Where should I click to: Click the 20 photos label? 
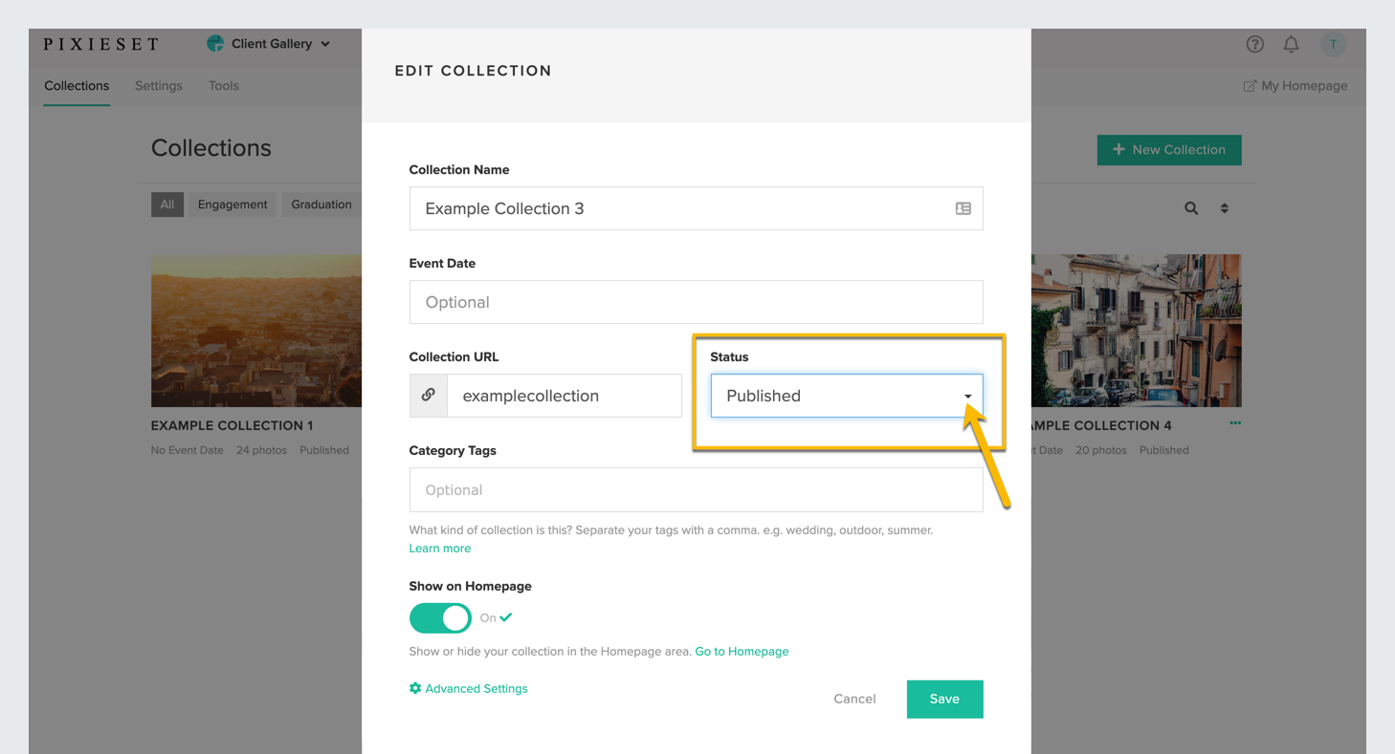tap(1101, 450)
